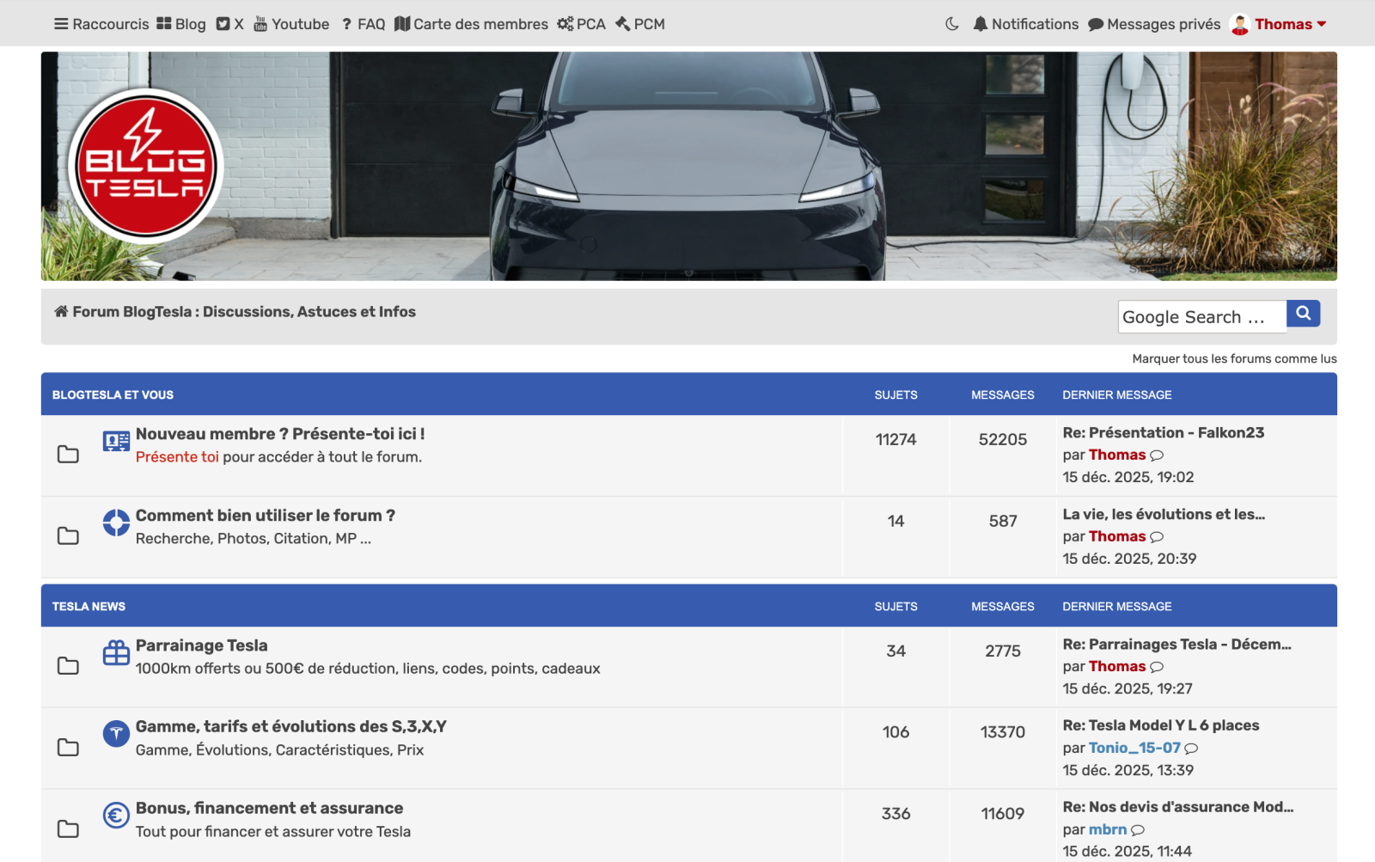Screen dimensions: 1375x862
Task: Open the TESLA NEWS category
Action: pos(89,606)
